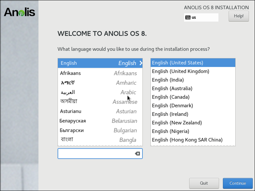Viewport: 255px width, 191px height.
Task: Click the keyboard layout icon
Action: 187,17
